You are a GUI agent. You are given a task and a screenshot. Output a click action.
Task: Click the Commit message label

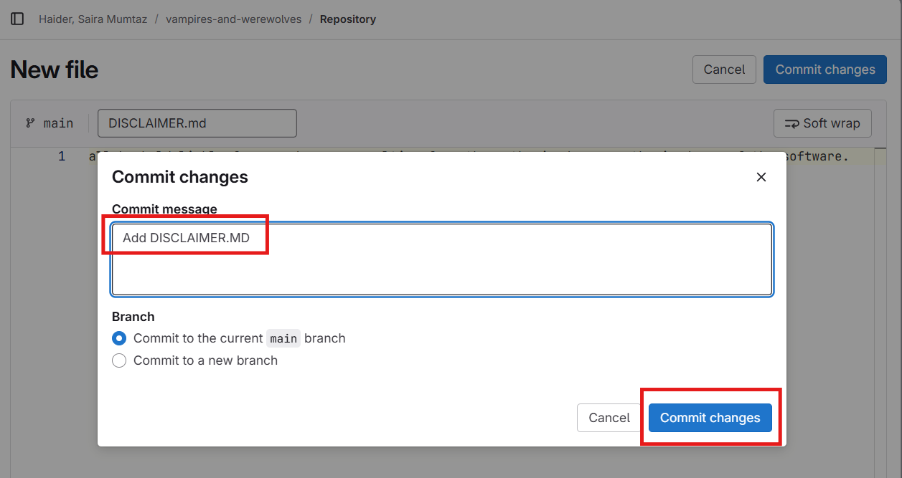[x=164, y=209]
